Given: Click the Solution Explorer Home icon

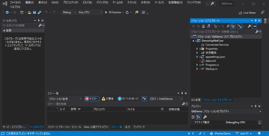Looking at the screenshot, I should [203, 26].
